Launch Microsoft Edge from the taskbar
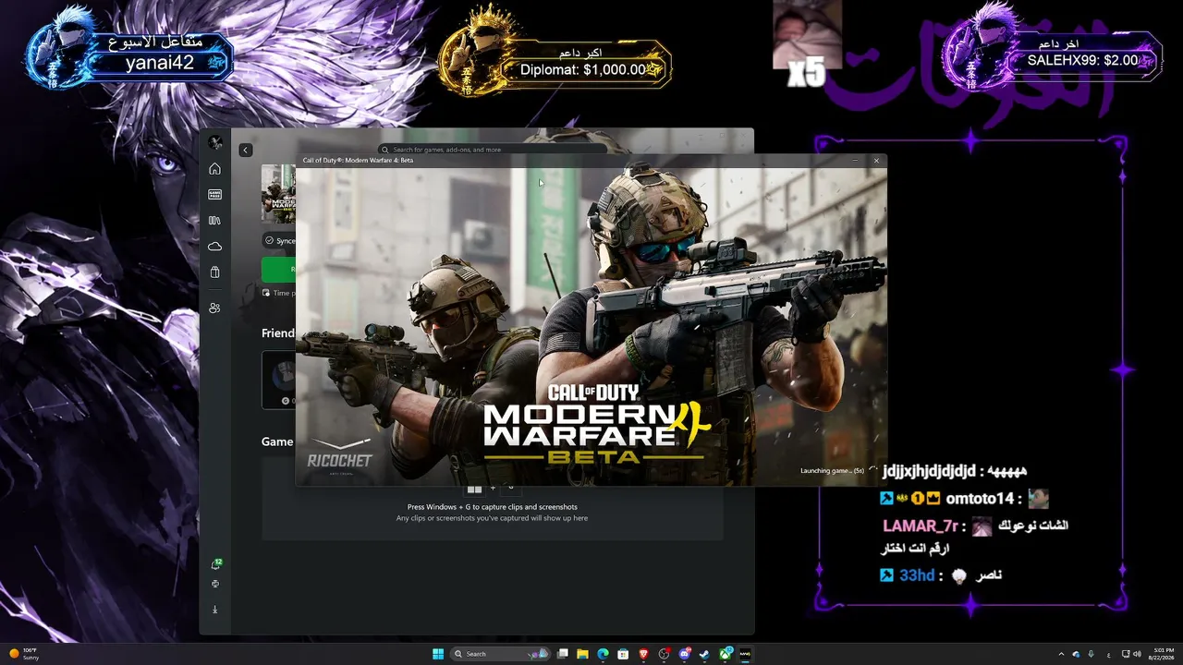The image size is (1183, 665). [603, 654]
